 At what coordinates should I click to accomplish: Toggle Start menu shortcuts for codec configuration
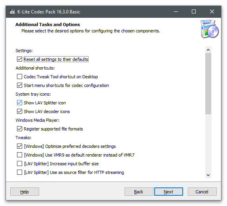pyautogui.click(x=19, y=85)
